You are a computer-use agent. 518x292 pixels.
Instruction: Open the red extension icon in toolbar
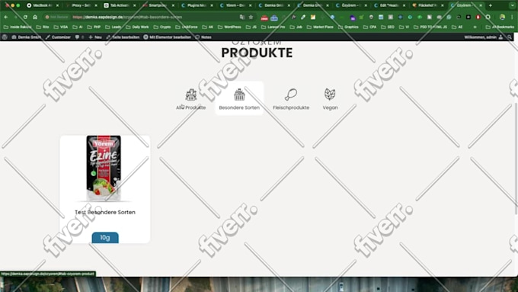(264, 18)
